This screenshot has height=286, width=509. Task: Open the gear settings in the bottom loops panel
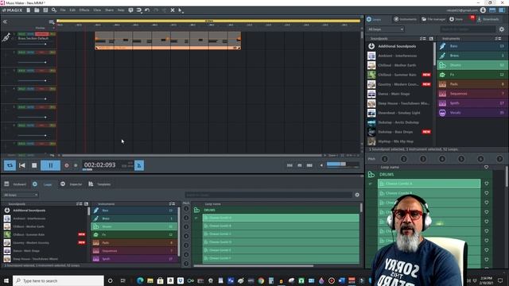click(357, 195)
